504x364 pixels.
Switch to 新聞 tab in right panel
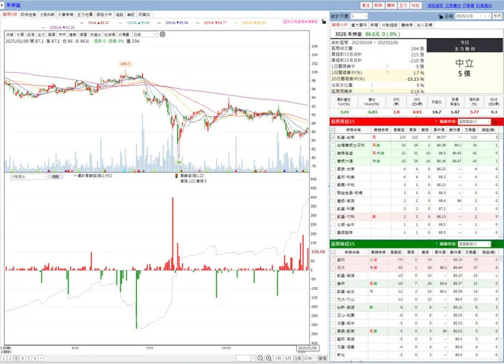point(374,25)
